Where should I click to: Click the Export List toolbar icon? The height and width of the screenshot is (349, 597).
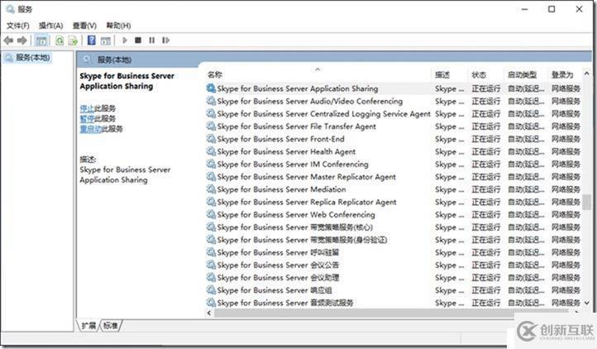[73, 40]
